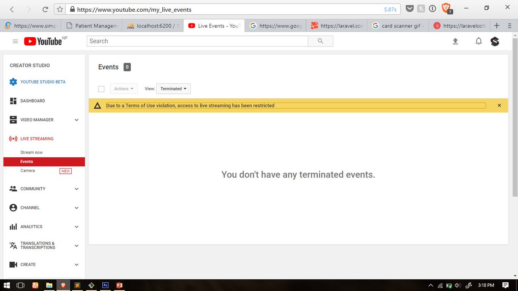Viewport: 518px width, 291px height.
Task: Click the Dashboard grid icon
Action: (x=13, y=101)
